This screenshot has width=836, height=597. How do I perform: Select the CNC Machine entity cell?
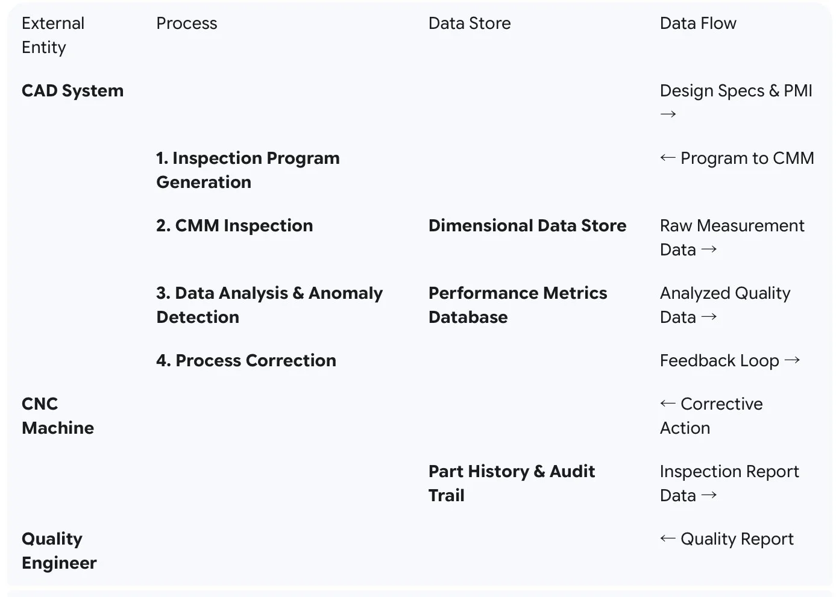click(57, 416)
